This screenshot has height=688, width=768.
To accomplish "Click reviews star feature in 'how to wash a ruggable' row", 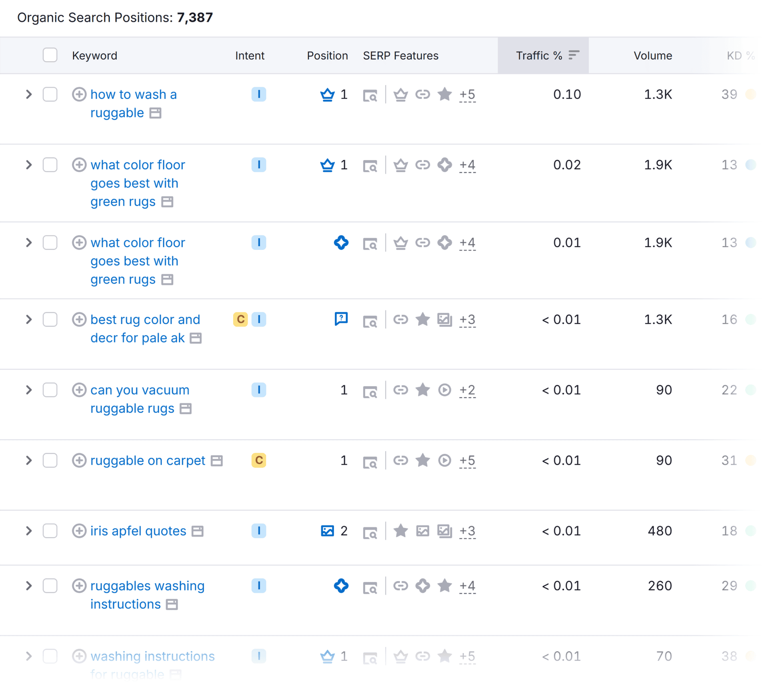I will 444,94.
